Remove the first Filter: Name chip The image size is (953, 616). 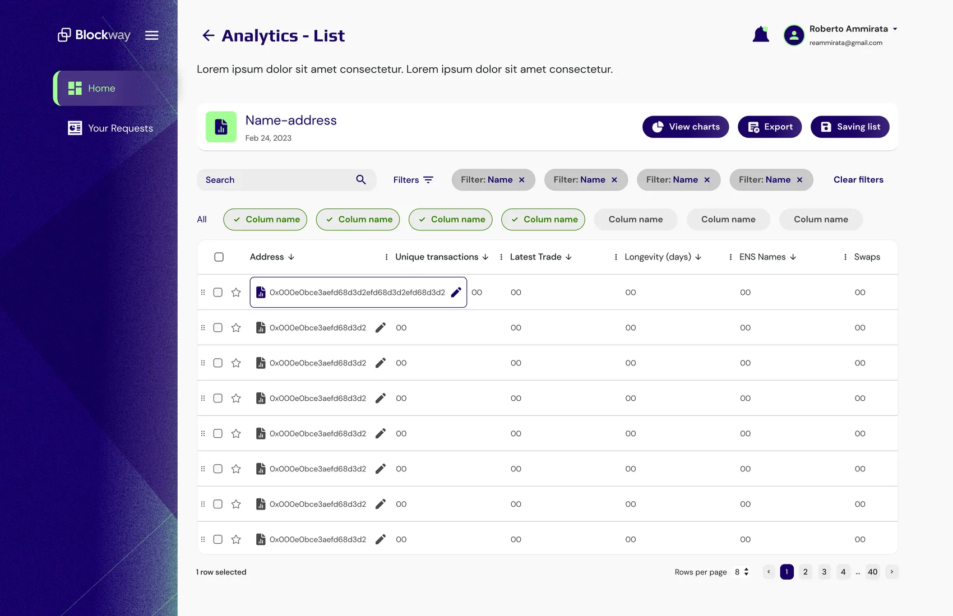click(522, 180)
